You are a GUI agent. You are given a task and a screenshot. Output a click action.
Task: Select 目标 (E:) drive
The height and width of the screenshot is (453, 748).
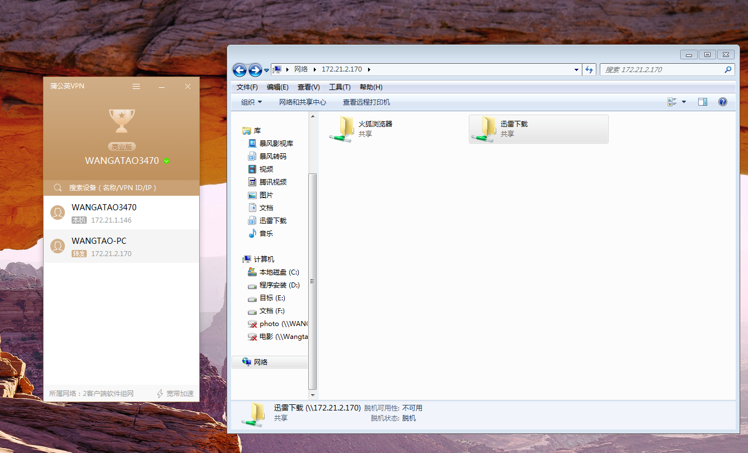click(267, 298)
